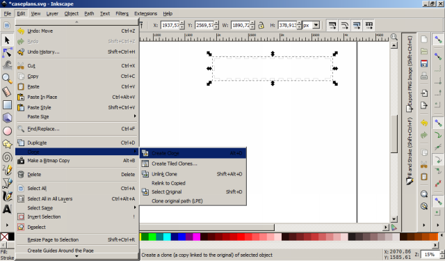Expand the hidden commands bar arrow
This screenshot has width=445, height=261.
[x=424, y=225]
